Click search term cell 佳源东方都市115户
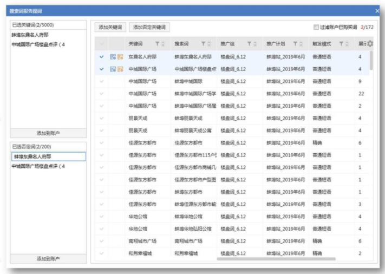Viewport: 385px width, 274px height. [195, 155]
